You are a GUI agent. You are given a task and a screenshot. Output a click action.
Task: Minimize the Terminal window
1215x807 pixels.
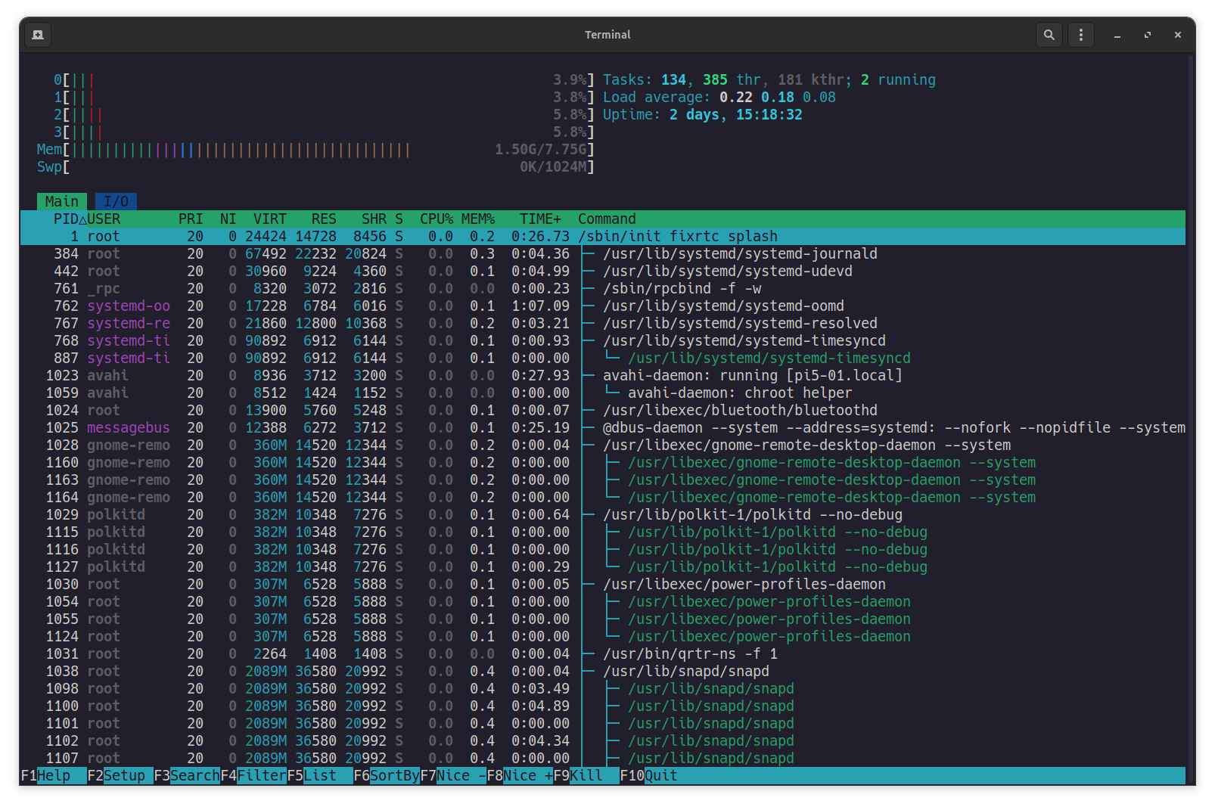click(x=1117, y=35)
